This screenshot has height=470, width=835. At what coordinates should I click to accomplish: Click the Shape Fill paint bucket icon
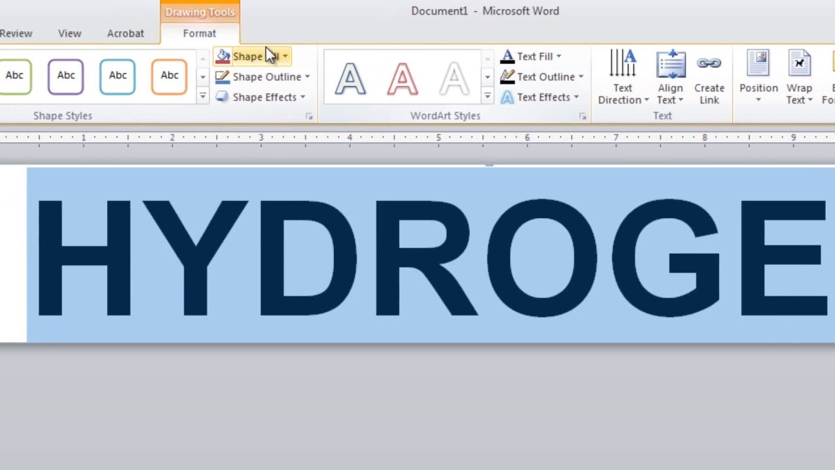pos(223,57)
